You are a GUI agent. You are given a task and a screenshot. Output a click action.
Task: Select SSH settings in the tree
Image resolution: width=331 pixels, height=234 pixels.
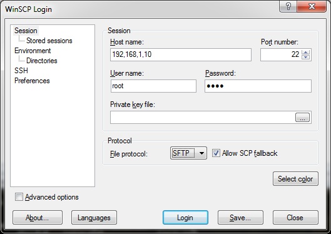point(21,71)
